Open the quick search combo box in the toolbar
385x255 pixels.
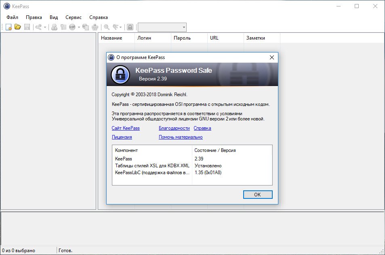(x=162, y=27)
